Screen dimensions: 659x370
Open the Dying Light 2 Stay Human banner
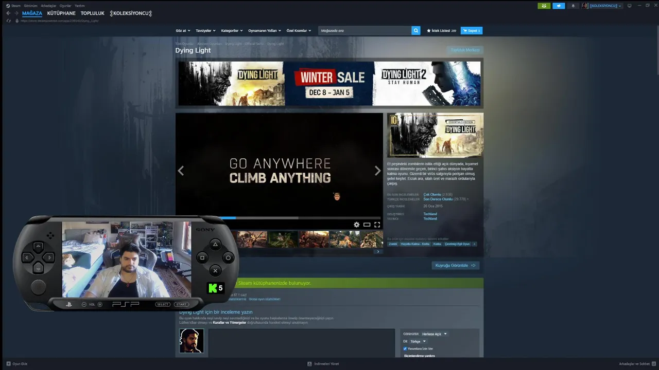pos(427,84)
